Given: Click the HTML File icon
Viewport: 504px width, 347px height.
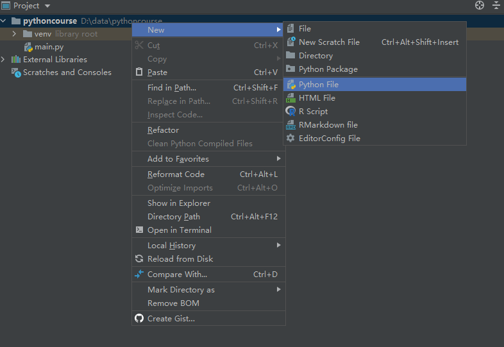Looking at the screenshot, I should [290, 98].
